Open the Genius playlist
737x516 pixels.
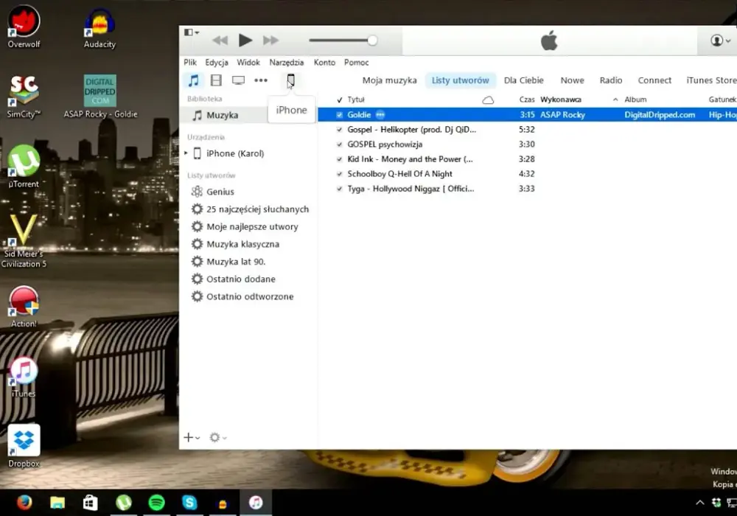220,192
